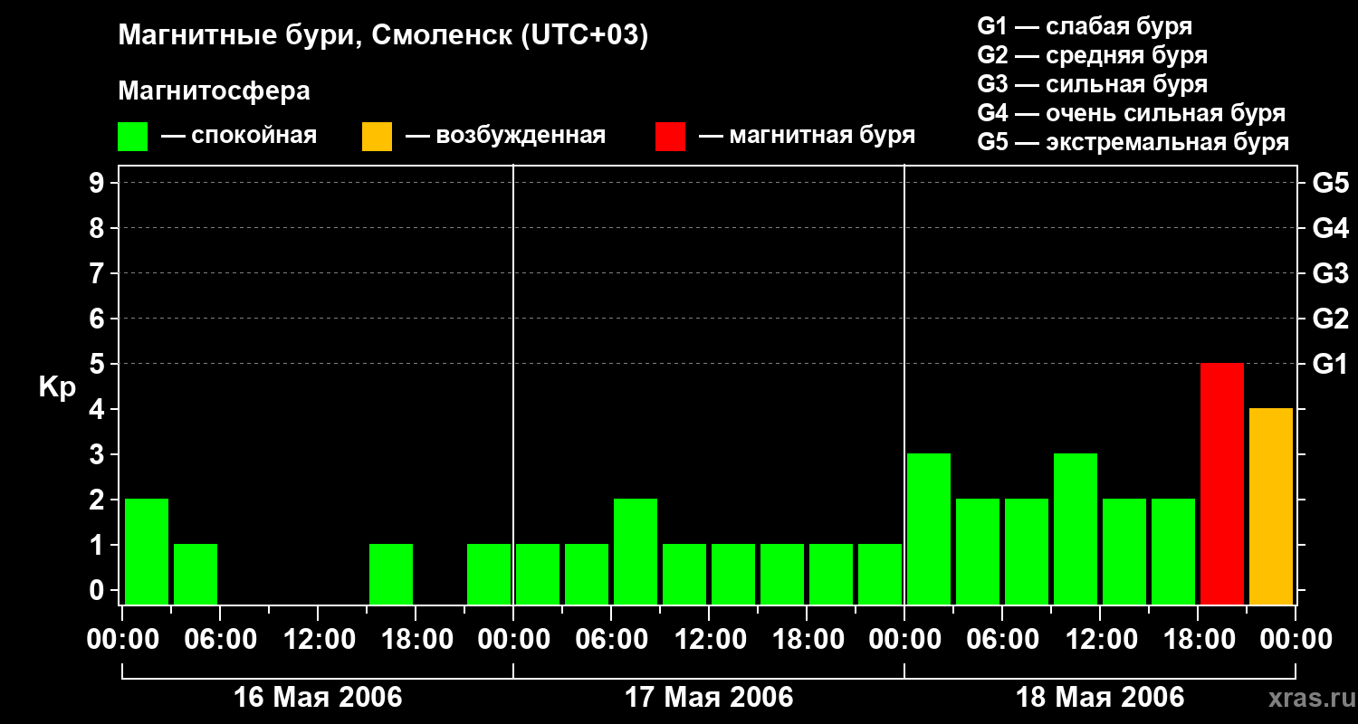Click the '— возбужденная' legend label
This screenshot has height=724, width=1358.
(505, 136)
